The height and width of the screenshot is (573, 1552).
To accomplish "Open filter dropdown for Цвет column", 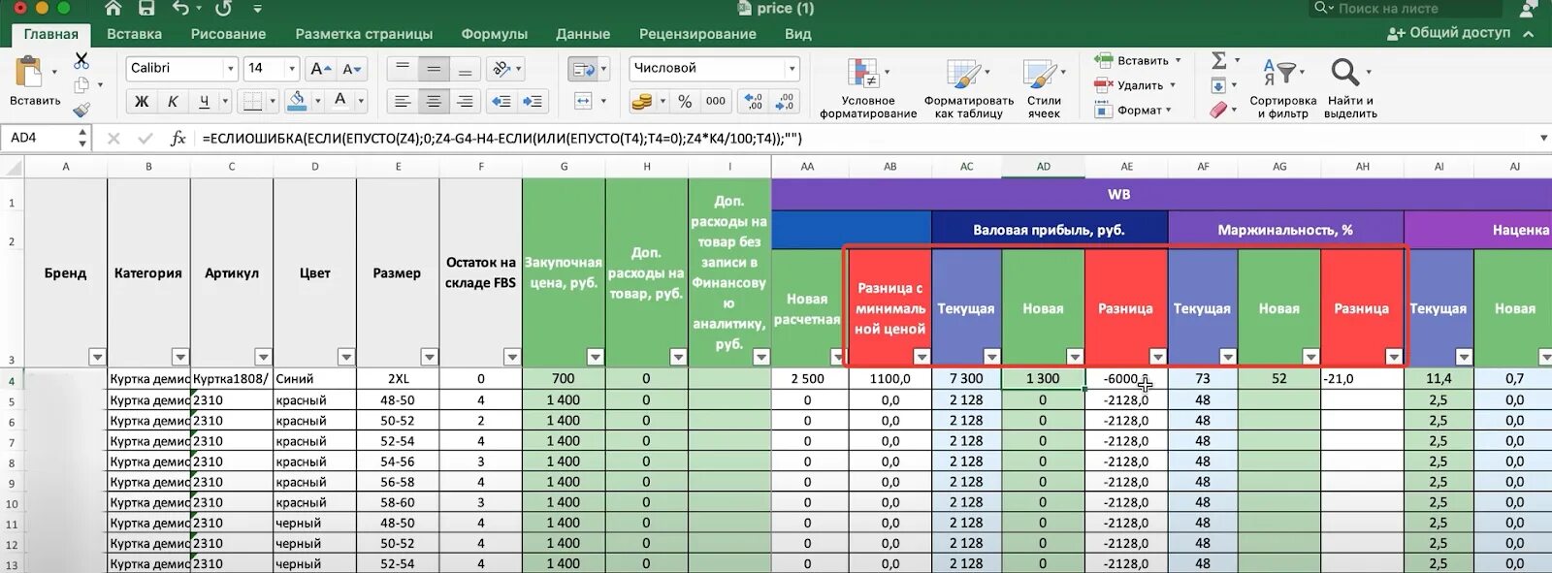I will point(345,357).
